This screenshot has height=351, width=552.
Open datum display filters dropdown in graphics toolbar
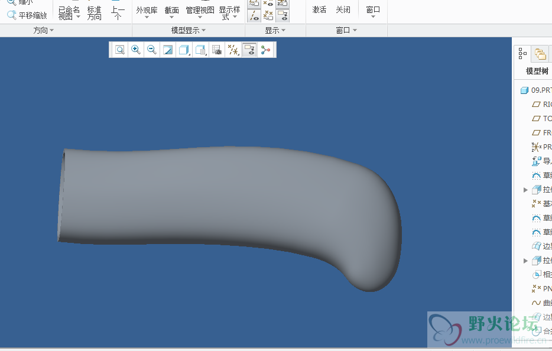coord(233,50)
